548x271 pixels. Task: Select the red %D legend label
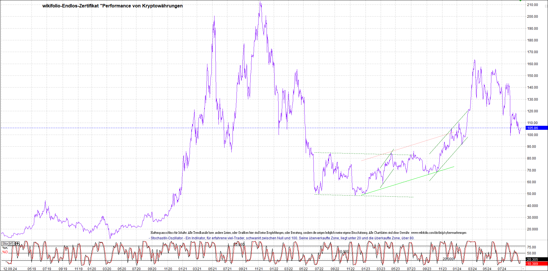[5, 252]
